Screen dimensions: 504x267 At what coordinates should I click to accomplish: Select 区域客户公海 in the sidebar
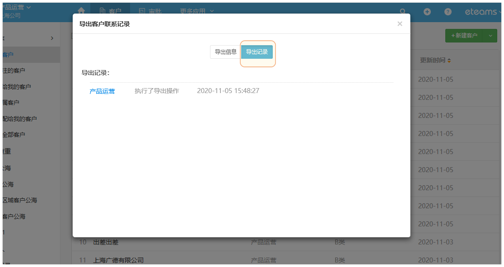pyautogui.click(x=20, y=200)
